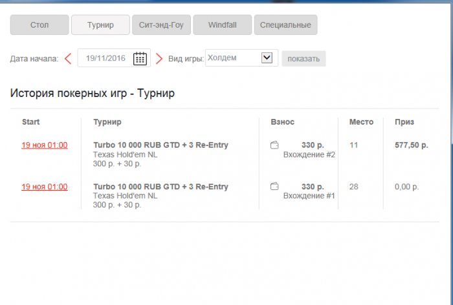
Task: Open the Сит-энд-Гоу tab
Action: coord(161,25)
